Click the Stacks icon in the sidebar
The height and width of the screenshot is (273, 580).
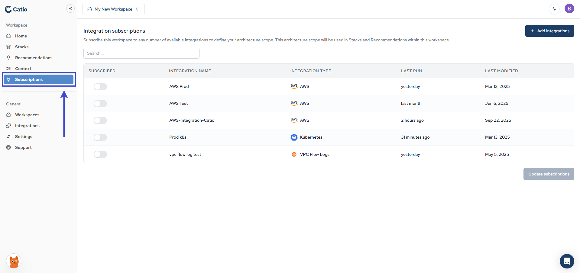click(9, 47)
